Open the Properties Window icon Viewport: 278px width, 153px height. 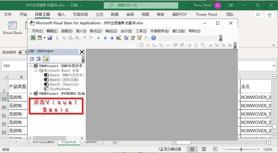click(133, 38)
